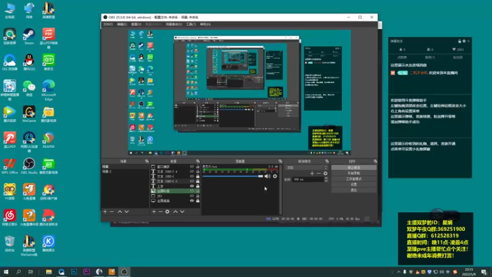Screen dimensions: 492x277
Task: Open the 查看(V) menu in OBS
Action: pos(136,24)
